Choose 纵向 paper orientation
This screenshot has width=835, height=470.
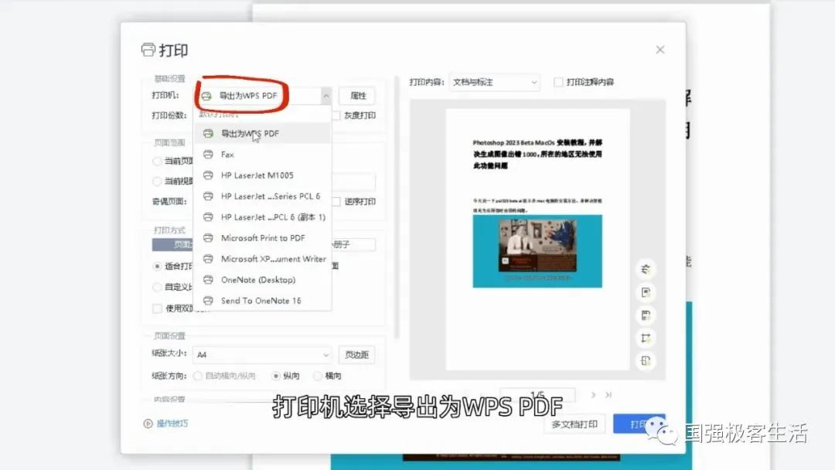(276, 376)
